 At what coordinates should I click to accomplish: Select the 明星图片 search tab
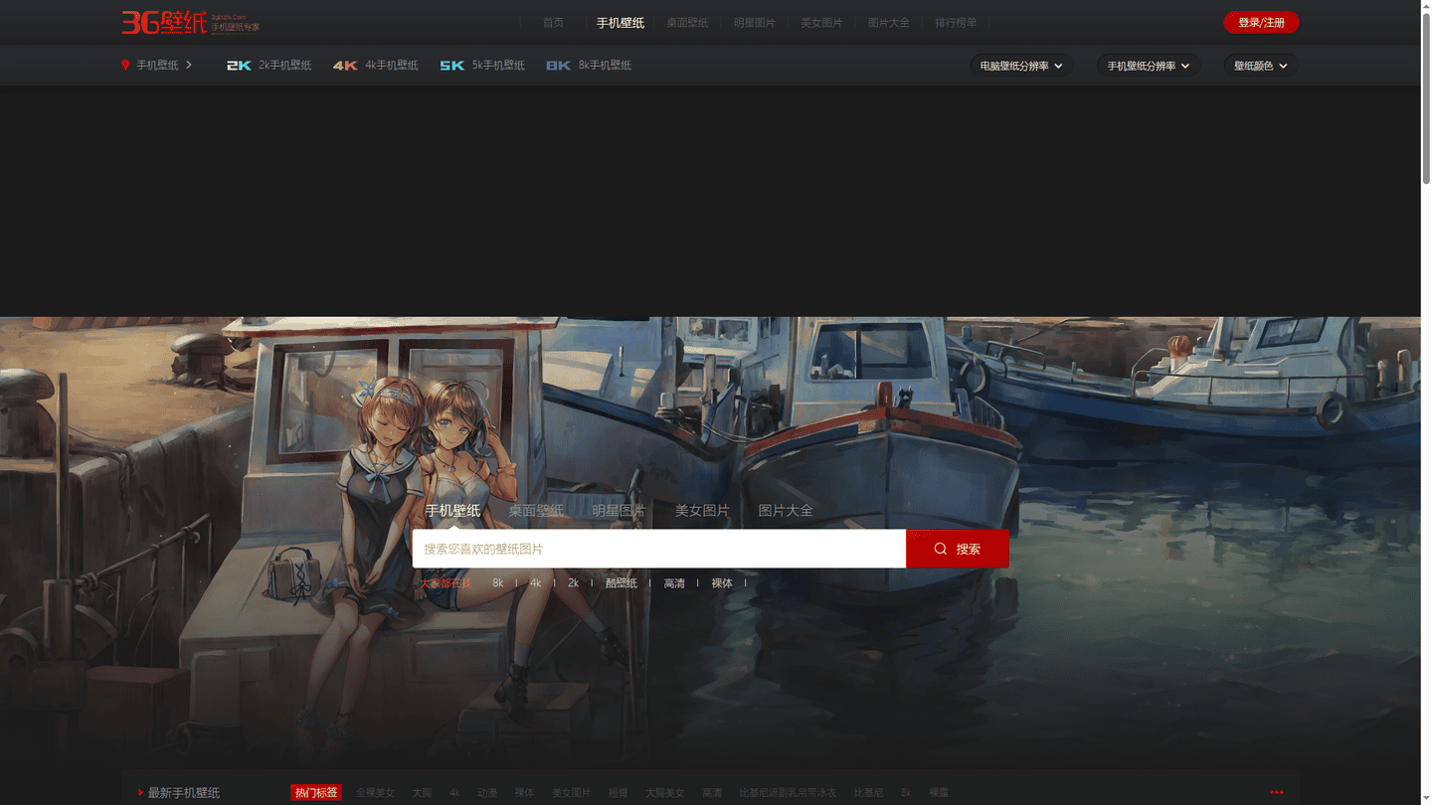coord(619,510)
